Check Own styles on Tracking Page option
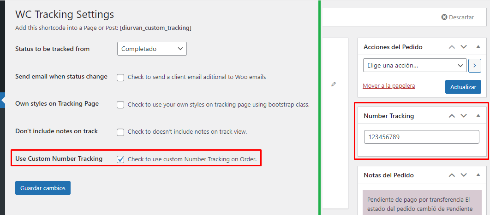This screenshot has height=215, width=490. pos(120,105)
